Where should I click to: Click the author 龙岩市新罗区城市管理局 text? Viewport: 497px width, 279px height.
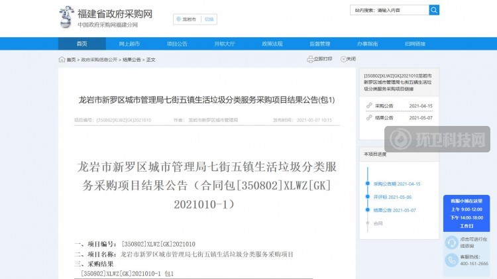(213, 120)
